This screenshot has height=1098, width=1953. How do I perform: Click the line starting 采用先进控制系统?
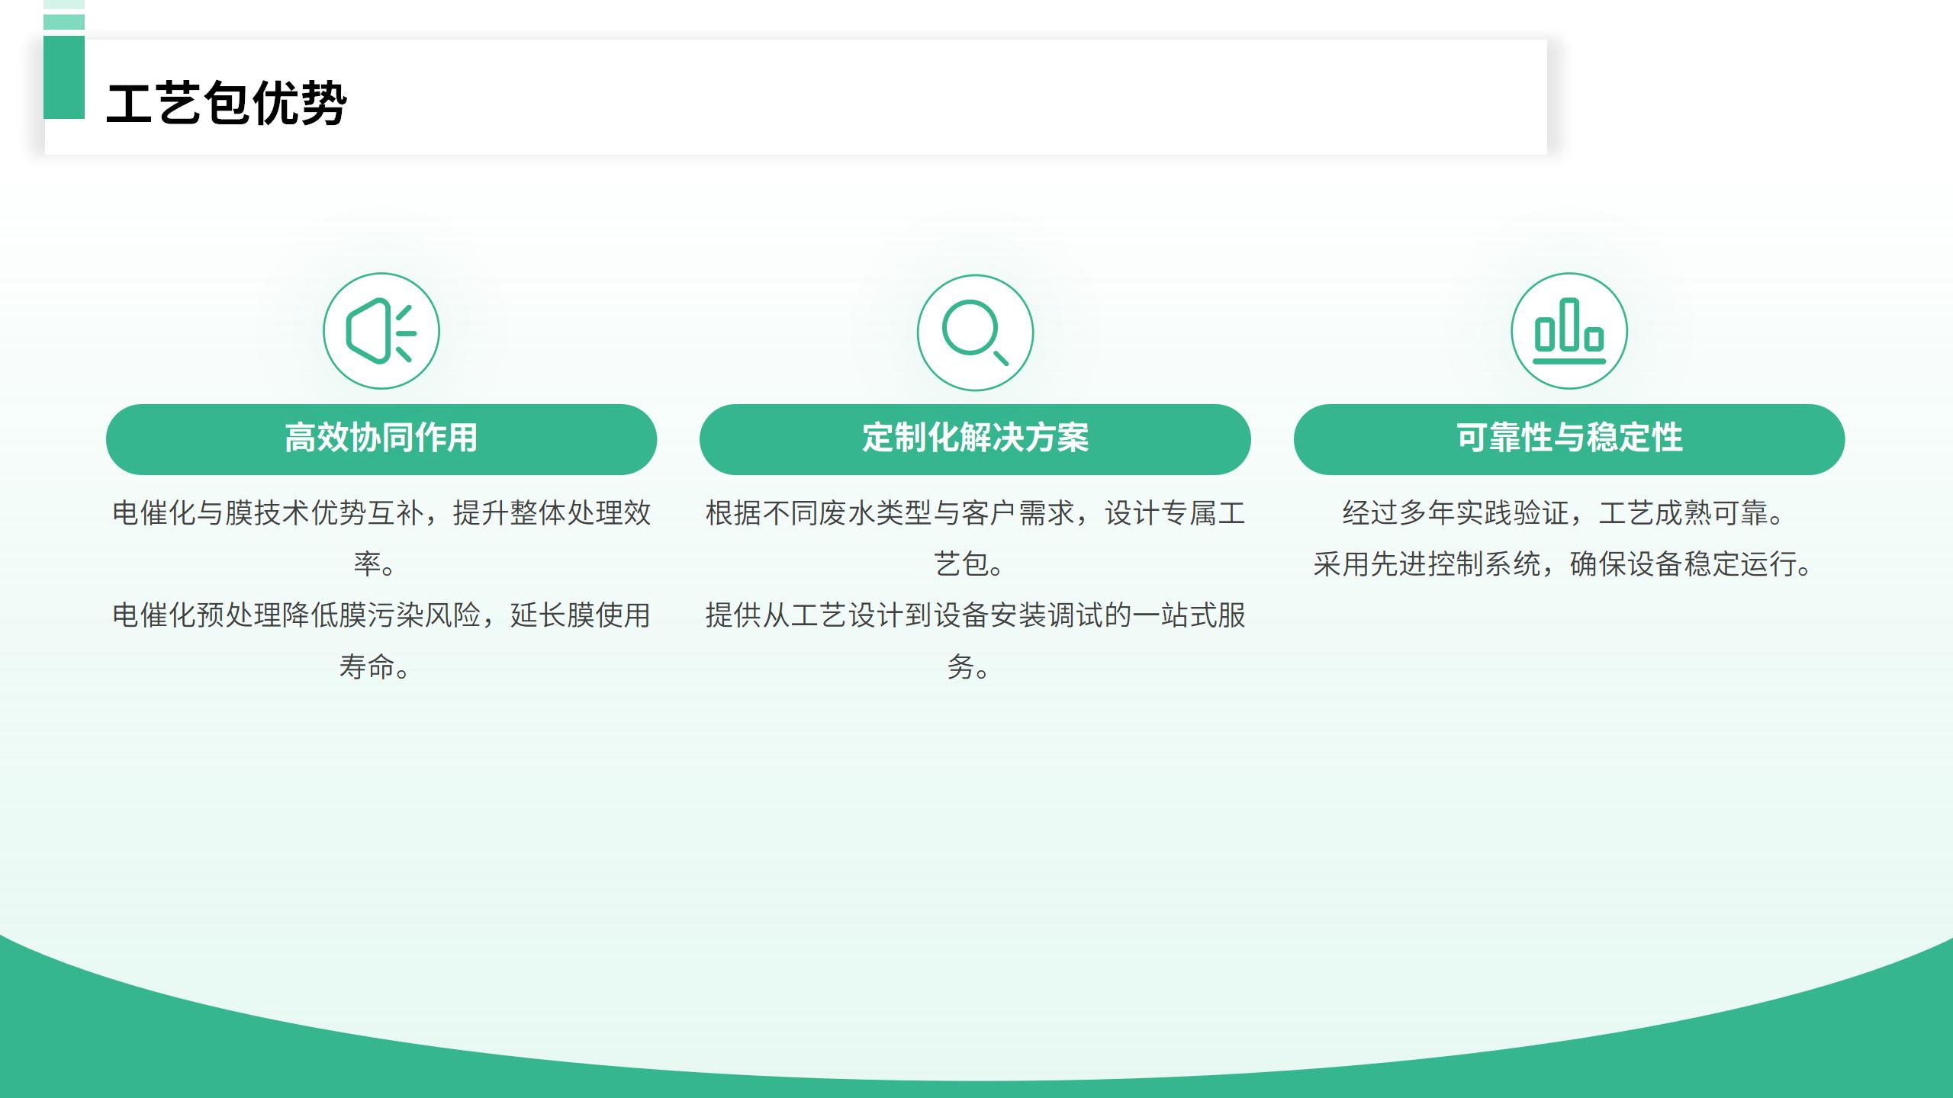(1562, 564)
